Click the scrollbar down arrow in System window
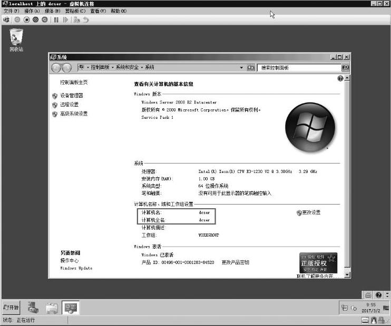391x326 pixels. (347, 274)
